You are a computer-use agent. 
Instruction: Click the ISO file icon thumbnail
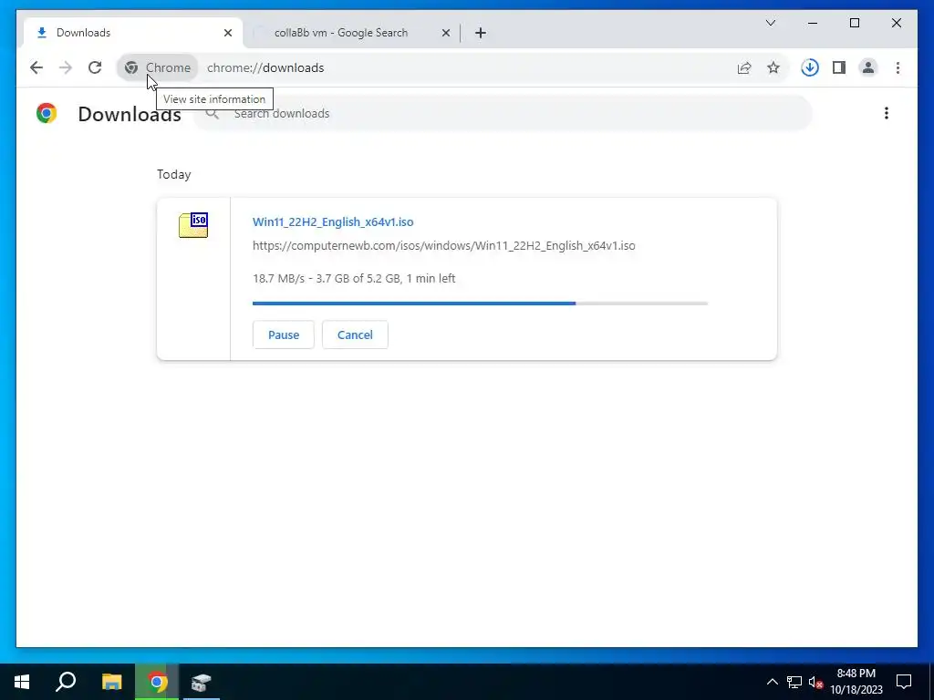click(193, 225)
